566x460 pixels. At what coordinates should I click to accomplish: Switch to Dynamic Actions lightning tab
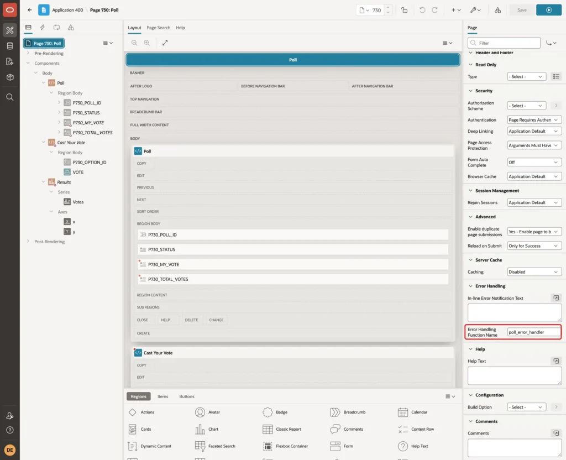[x=42, y=28]
